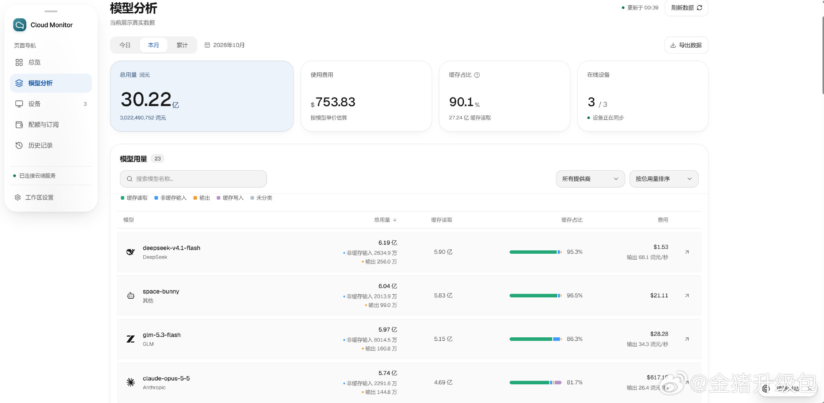The height and width of the screenshot is (403, 824).
Task: Click the 在线设备 3/3 card
Action: coord(643,96)
